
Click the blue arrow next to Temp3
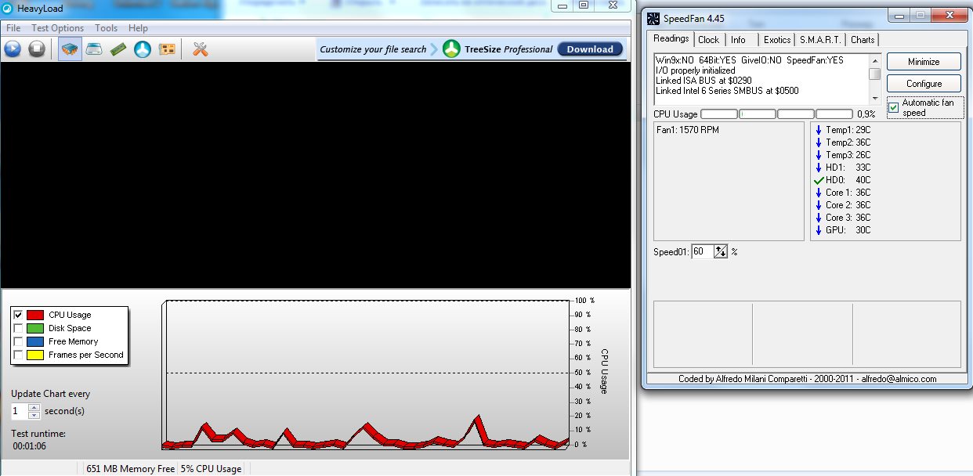pyautogui.click(x=819, y=155)
